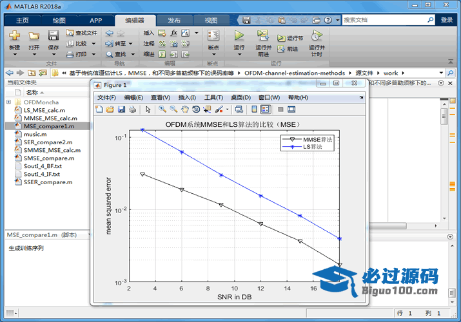
Task: Click the Search Documentation (搜索文档) field
Action: point(388,20)
